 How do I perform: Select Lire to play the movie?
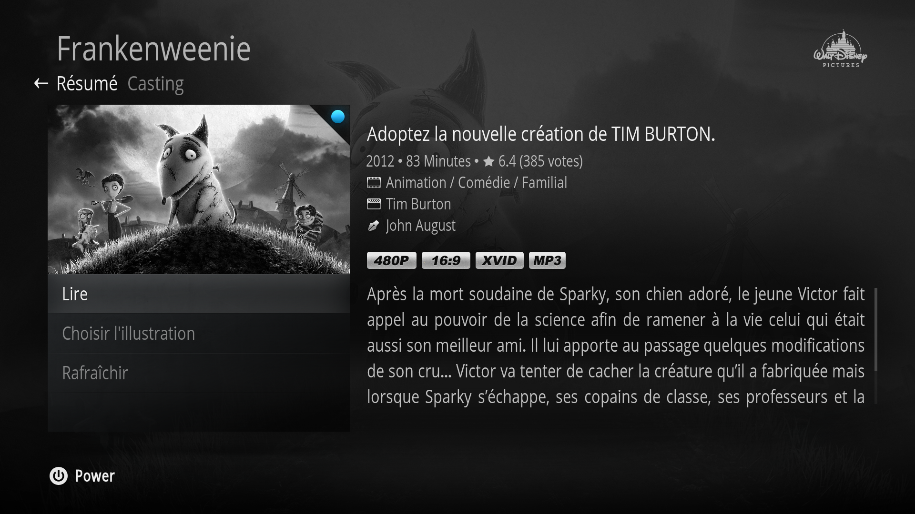[199, 294]
